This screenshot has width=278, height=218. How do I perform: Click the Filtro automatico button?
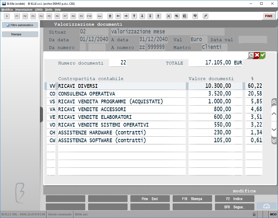(x=20, y=25)
